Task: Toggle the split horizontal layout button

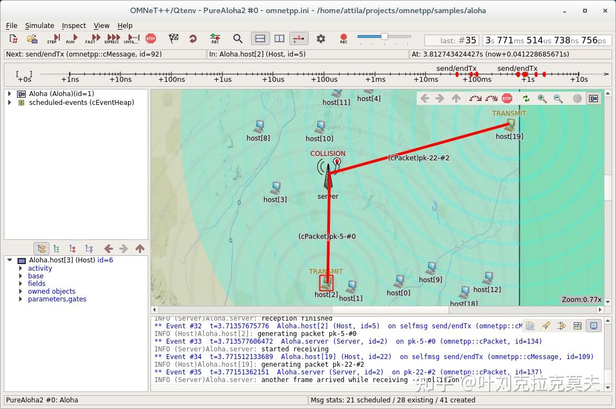Action: point(260,38)
